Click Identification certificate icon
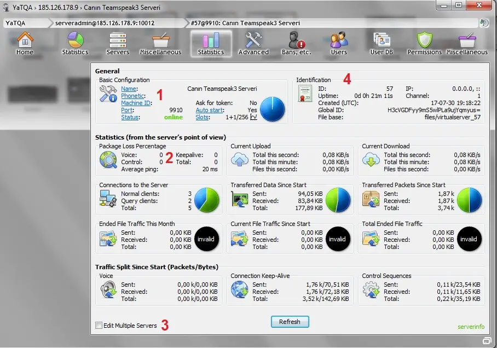497x348 pixels. [x=305, y=94]
